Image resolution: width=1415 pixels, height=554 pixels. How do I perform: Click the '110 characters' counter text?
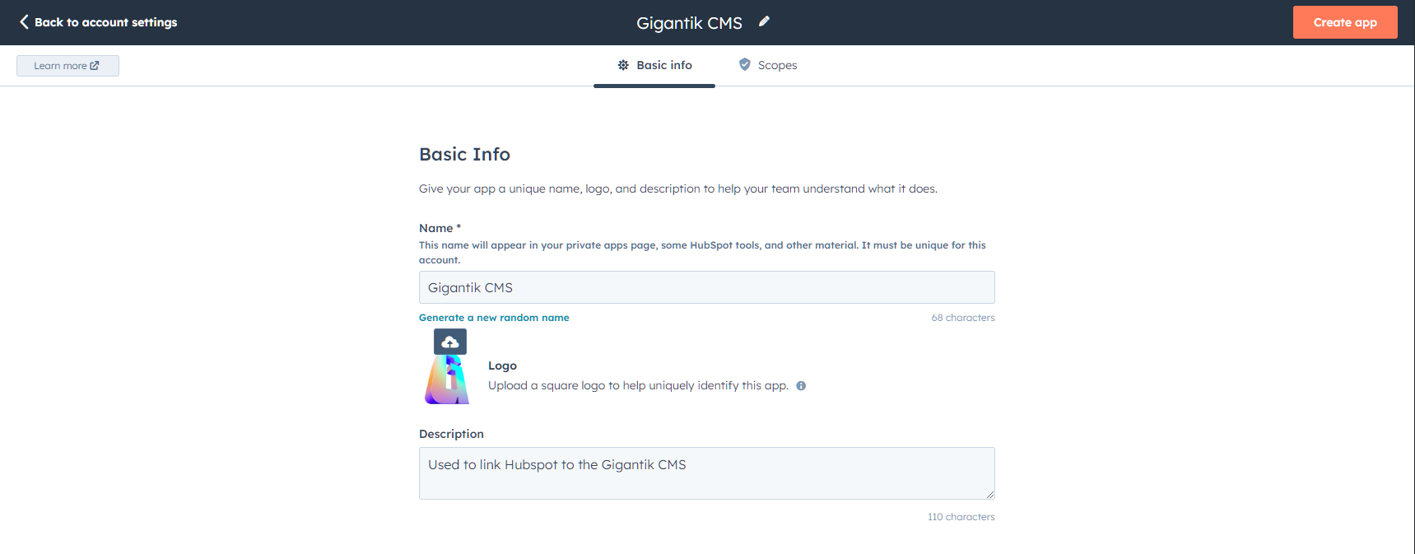[961, 517]
